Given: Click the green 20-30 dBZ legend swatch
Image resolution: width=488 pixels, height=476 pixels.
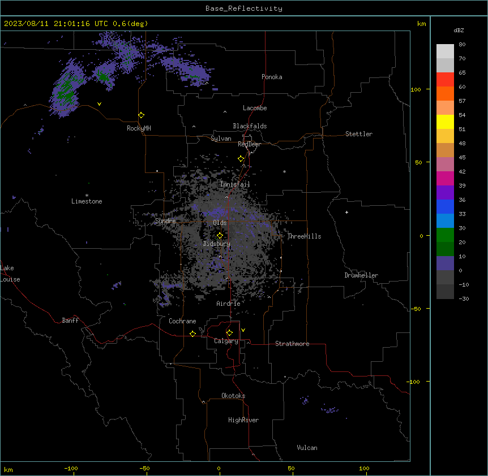Looking at the screenshot, I should [445, 235].
